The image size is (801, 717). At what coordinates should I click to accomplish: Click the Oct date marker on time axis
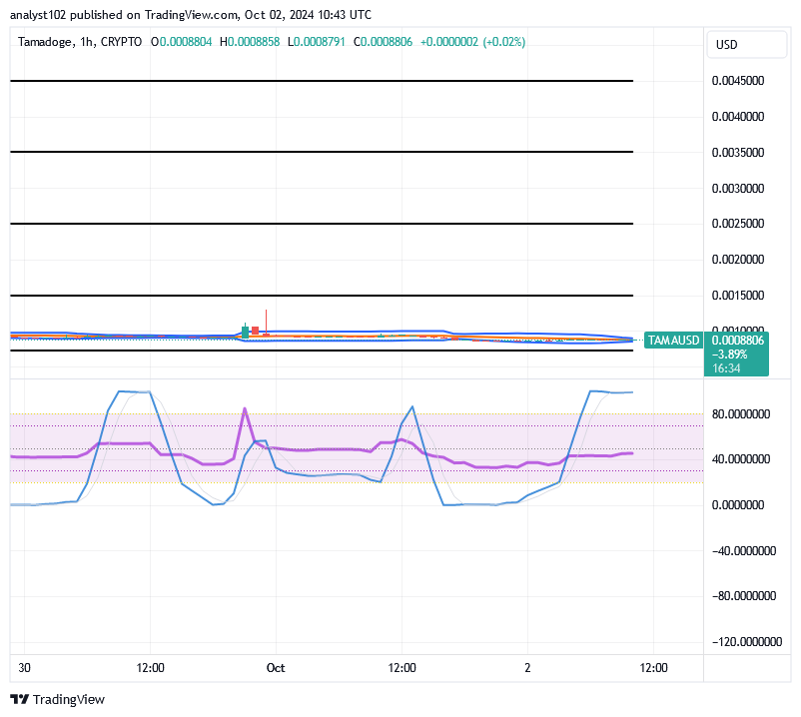tap(276, 667)
